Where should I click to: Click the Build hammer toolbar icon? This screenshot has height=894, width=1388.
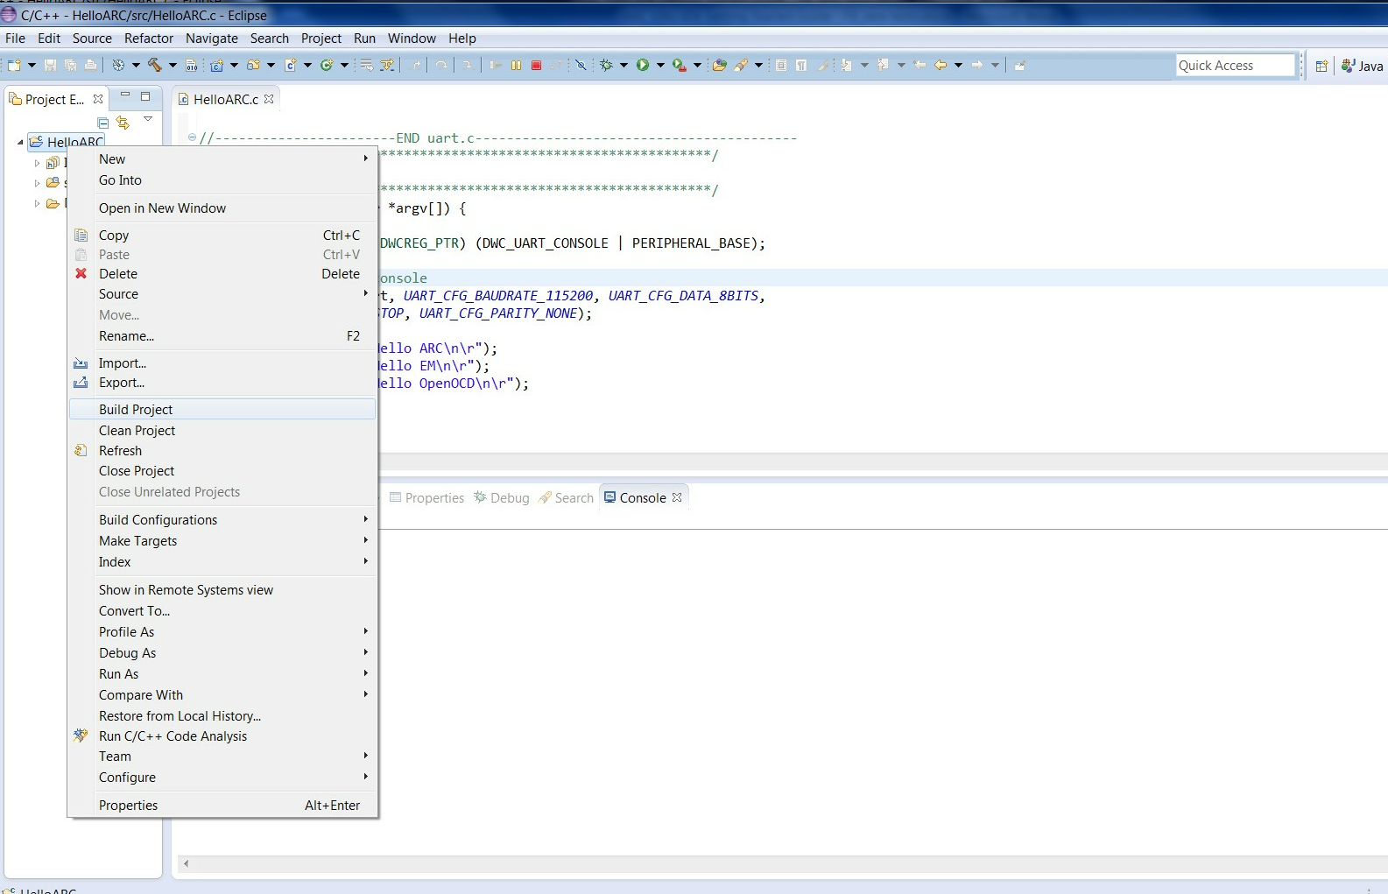[155, 65]
